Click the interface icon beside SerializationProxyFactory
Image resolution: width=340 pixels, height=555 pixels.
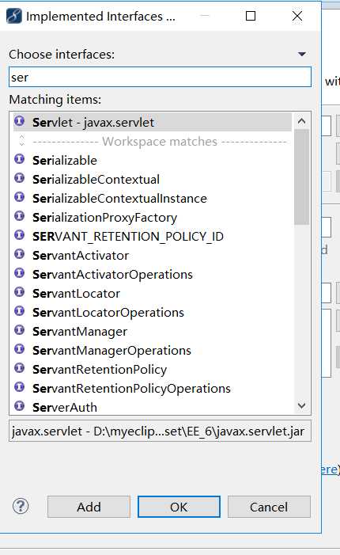(20, 216)
